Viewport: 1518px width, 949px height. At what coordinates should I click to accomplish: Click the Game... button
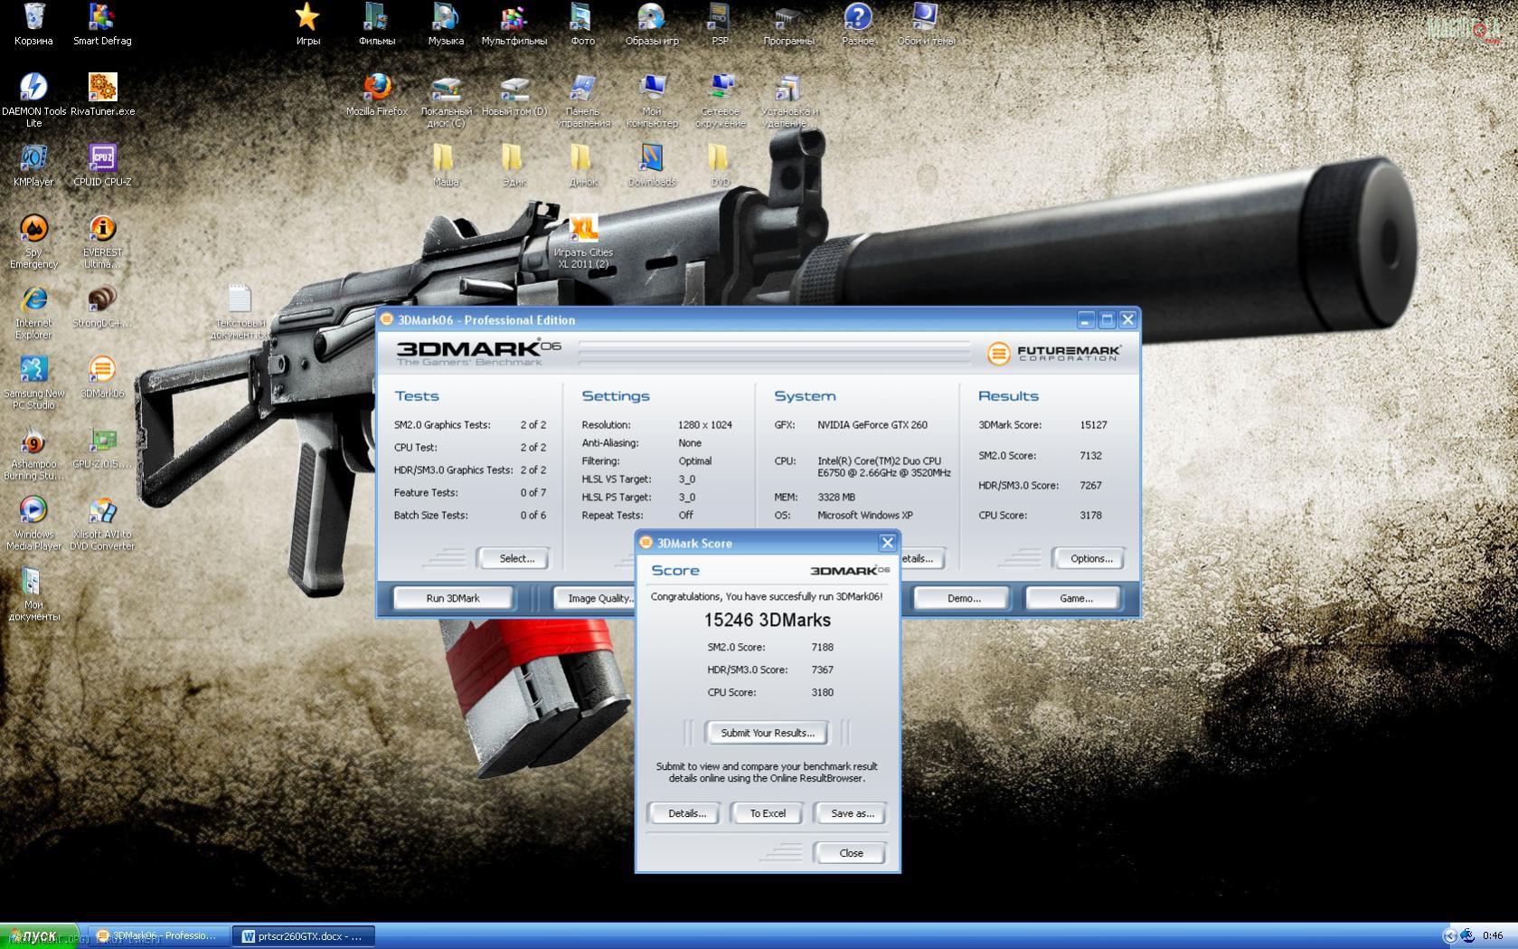[x=1076, y=598]
